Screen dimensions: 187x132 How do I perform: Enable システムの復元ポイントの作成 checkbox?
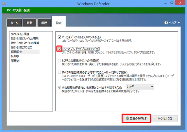click(60, 61)
